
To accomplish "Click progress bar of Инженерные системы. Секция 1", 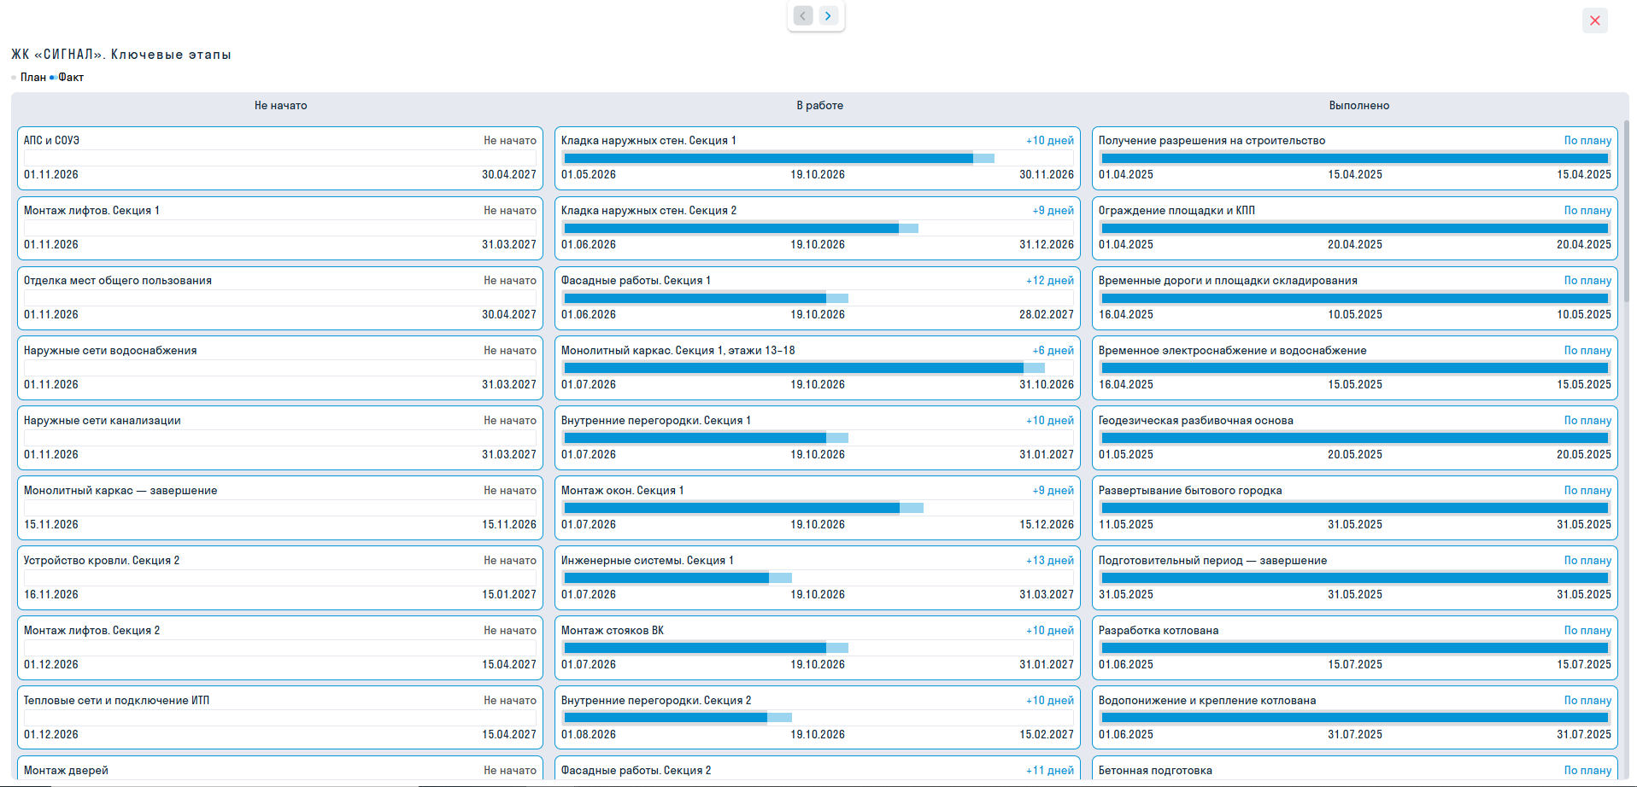I will pos(818,578).
